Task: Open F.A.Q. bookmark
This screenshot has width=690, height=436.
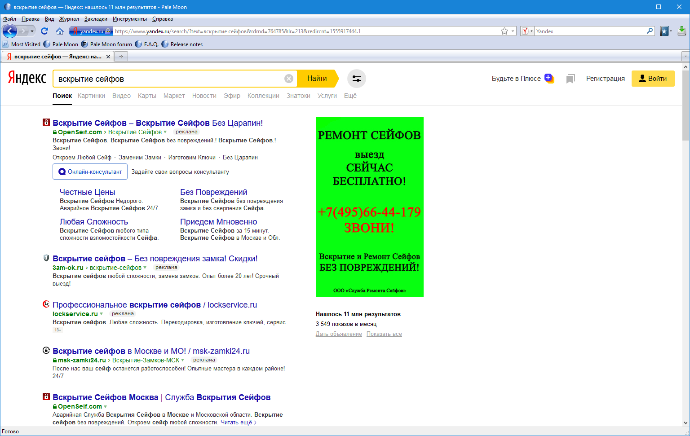Action: coord(147,44)
